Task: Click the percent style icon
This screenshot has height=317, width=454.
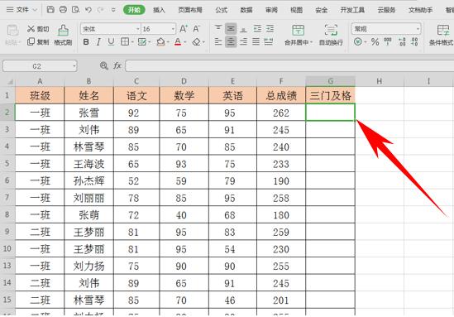Action: [375, 42]
